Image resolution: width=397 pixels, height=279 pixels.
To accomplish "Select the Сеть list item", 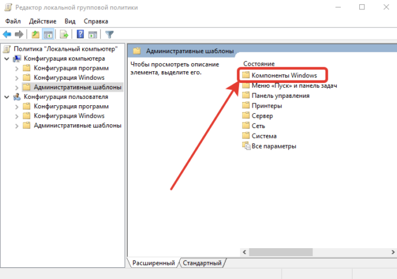I will pyautogui.click(x=258, y=126).
